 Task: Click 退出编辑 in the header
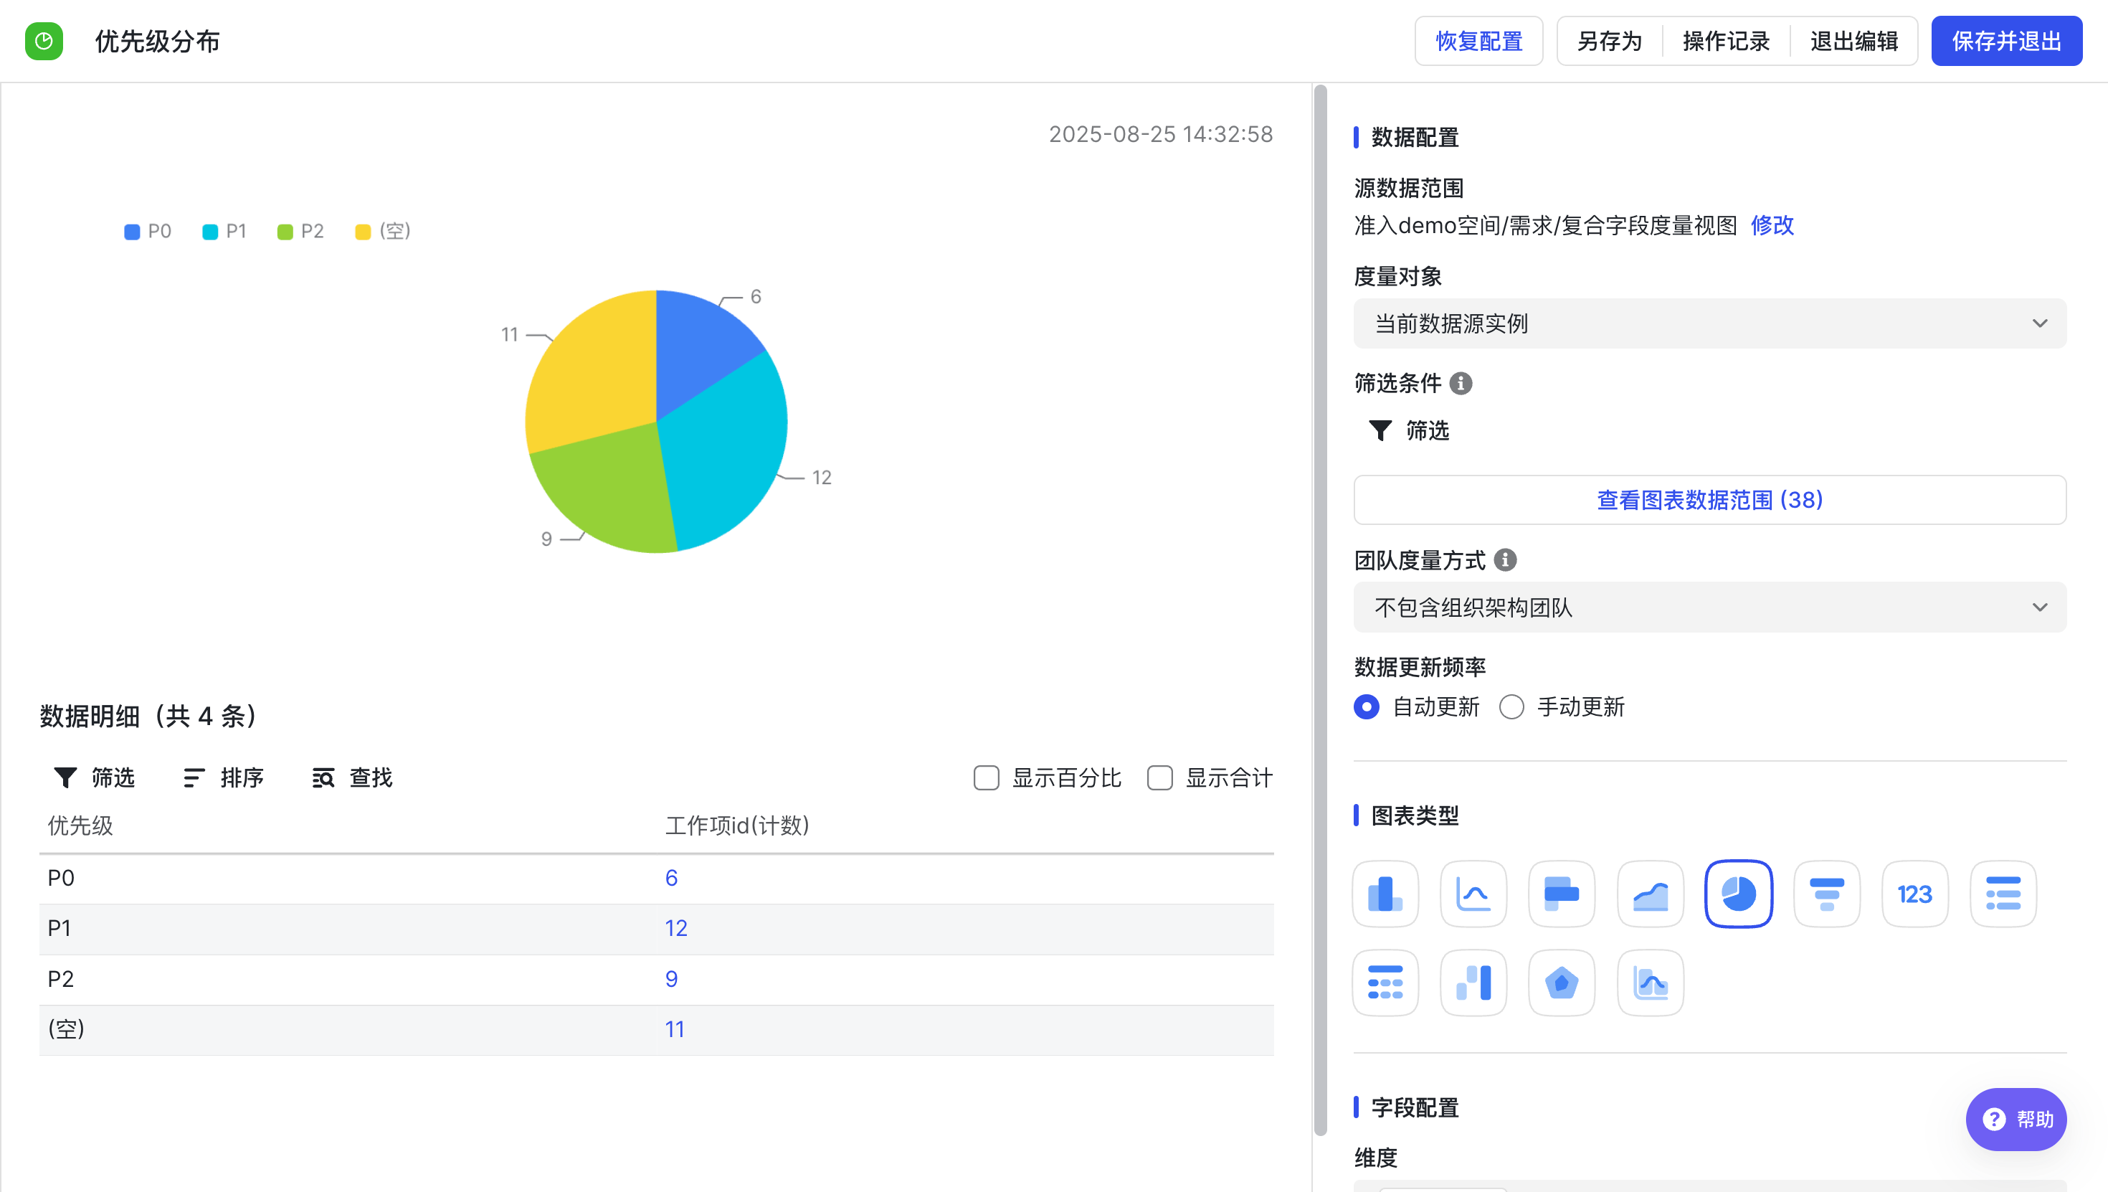tap(1853, 41)
